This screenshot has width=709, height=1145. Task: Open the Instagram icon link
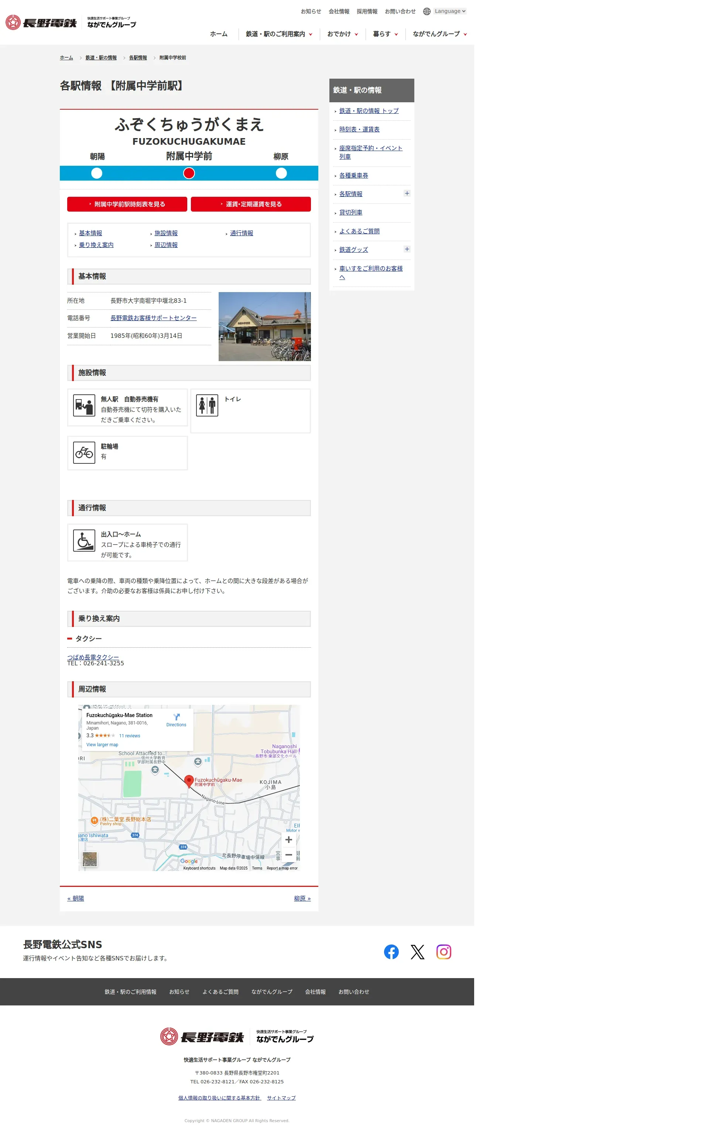click(x=443, y=952)
